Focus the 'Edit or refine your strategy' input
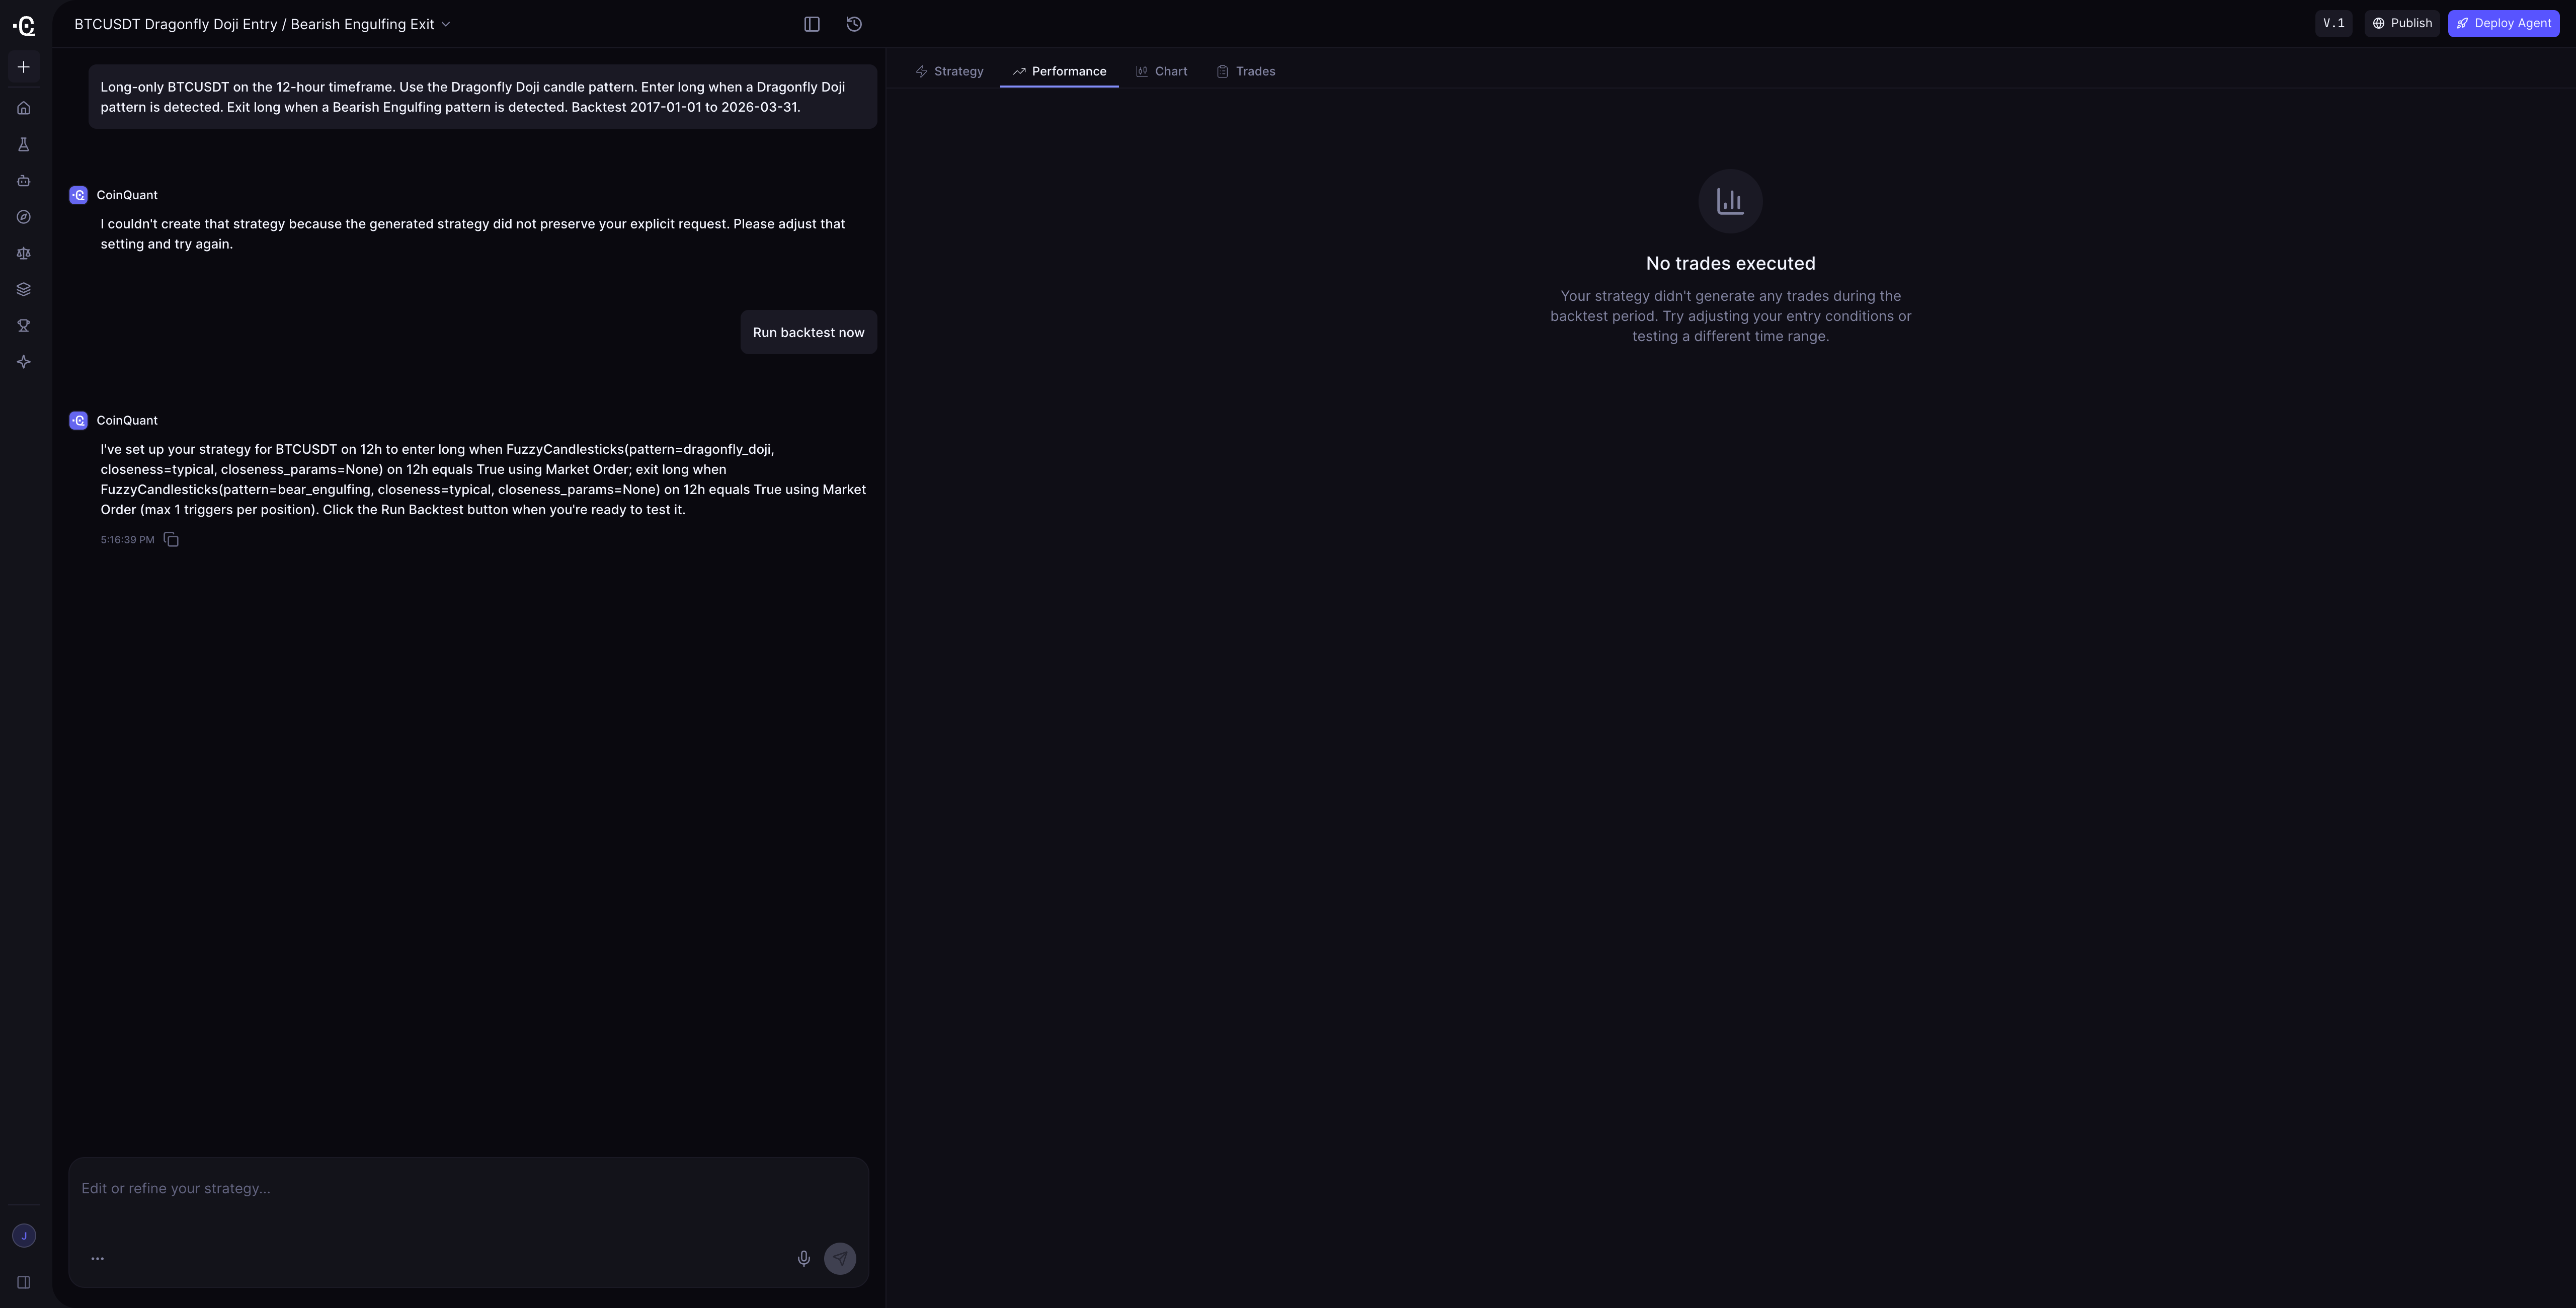 (468, 1189)
